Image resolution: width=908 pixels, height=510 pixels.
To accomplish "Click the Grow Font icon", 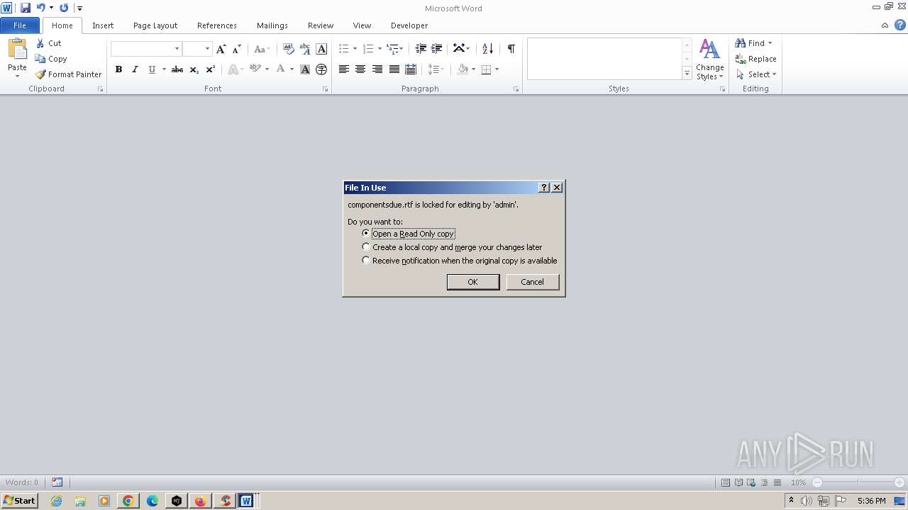I will [221, 49].
